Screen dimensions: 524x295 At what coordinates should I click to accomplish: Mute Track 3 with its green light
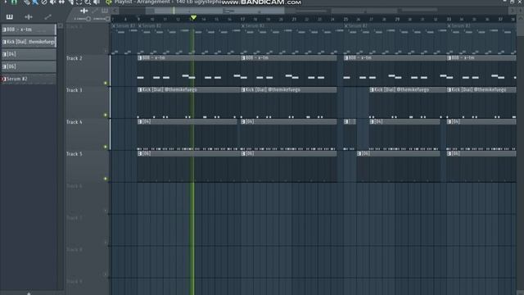click(x=106, y=115)
